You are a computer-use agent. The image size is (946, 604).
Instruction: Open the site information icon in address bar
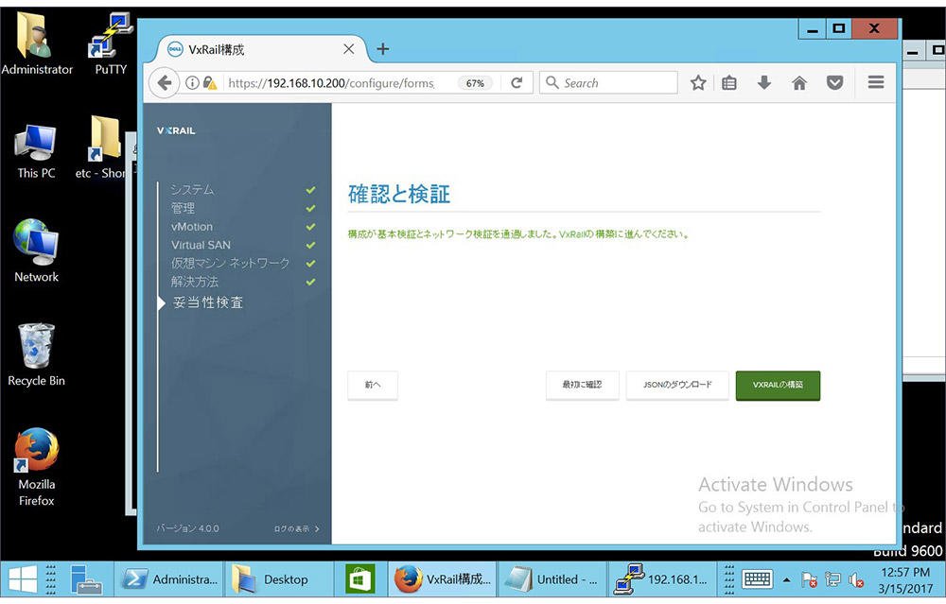(x=192, y=82)
